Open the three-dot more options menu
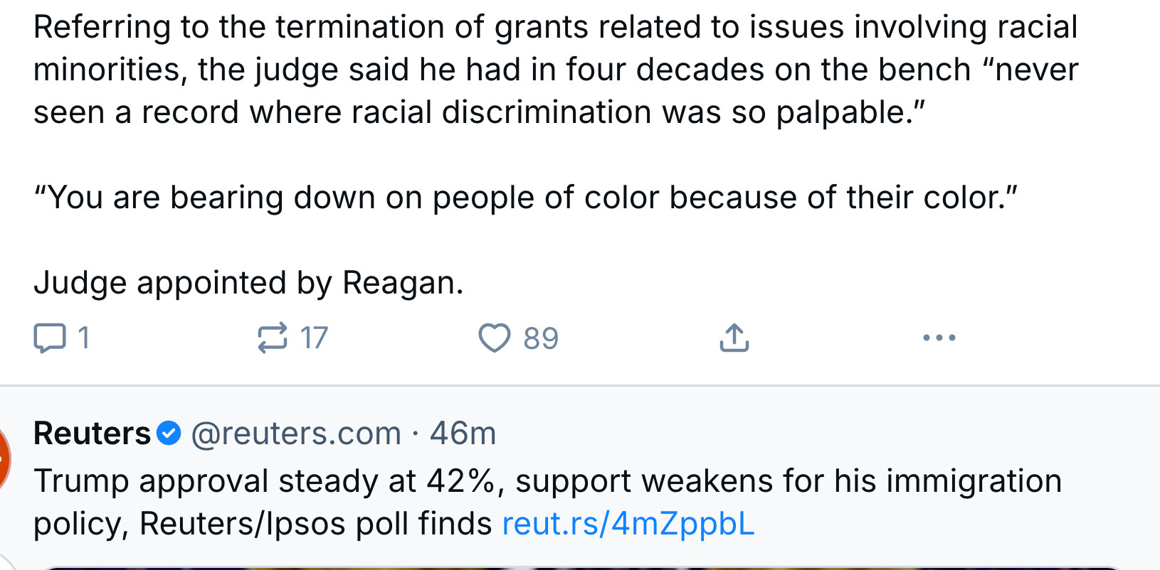The image size is (1160, 570). pyautogui.click(x=939, y=338)
